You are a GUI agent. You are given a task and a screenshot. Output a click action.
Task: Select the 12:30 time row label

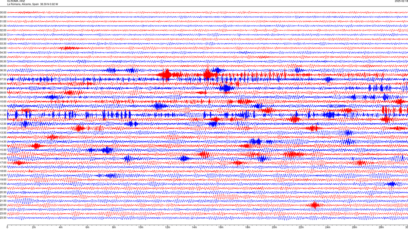pos(3,123)
